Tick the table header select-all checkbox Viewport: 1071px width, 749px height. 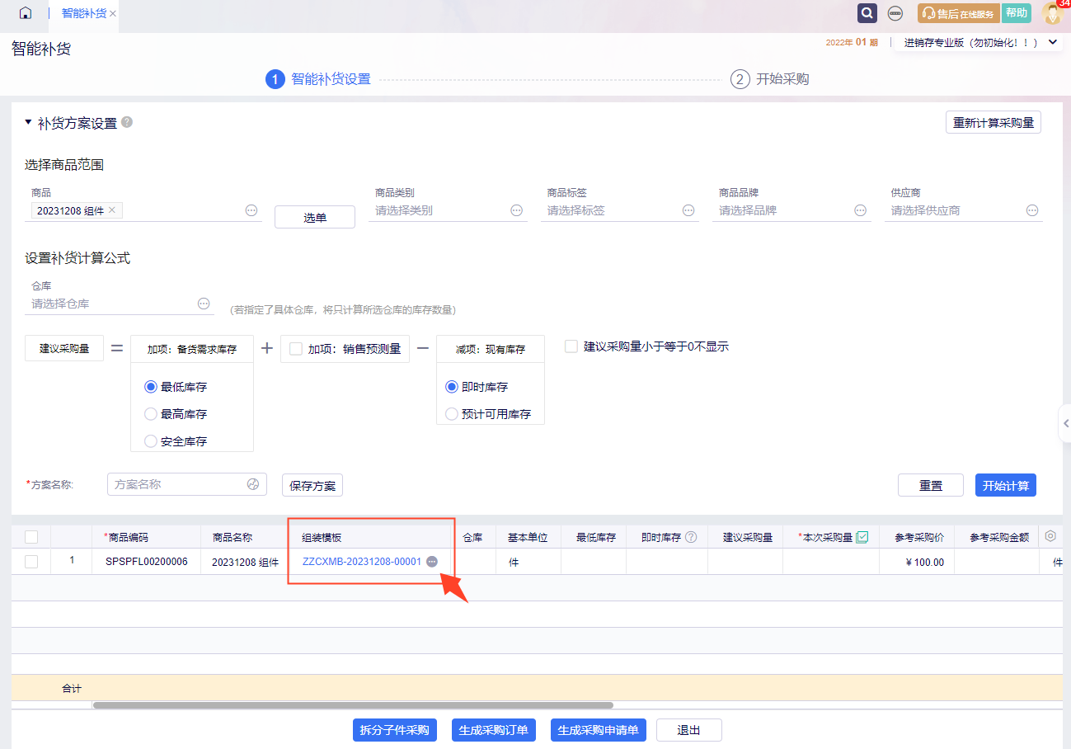tap(31, 537)
